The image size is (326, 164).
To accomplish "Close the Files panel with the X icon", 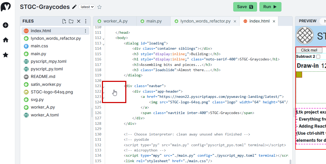I will coord(79,21).
